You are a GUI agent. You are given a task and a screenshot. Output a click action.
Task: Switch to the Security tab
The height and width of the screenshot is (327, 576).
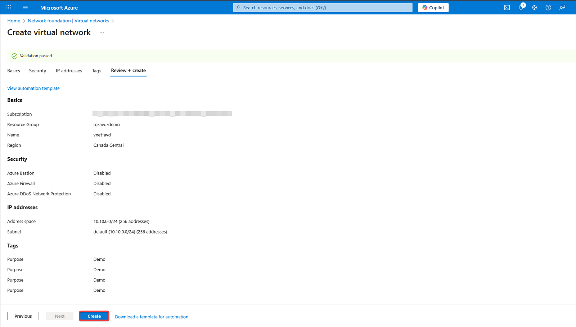pyautogui.click(x=37, y=71)
